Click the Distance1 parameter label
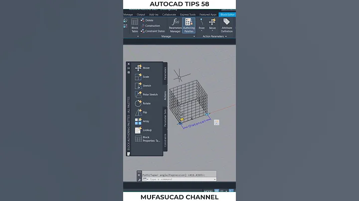 tap(196, 123)
